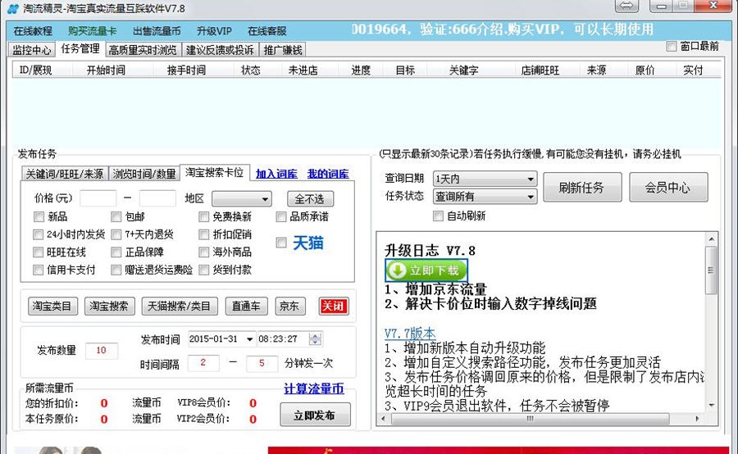The image size is (738, 454).
Task: Click the 京东 button
Action: point(290,306)
